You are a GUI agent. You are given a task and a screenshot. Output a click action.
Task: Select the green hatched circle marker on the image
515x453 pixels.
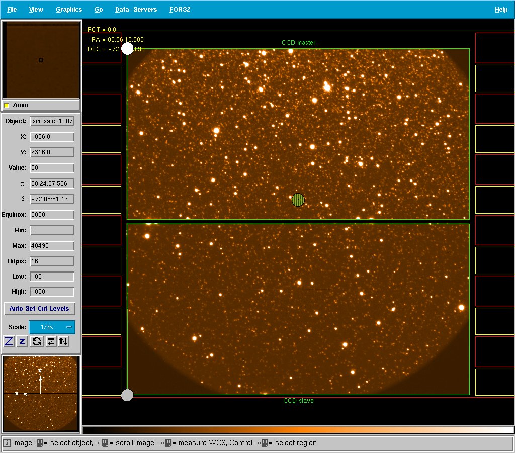coord(298,200)
